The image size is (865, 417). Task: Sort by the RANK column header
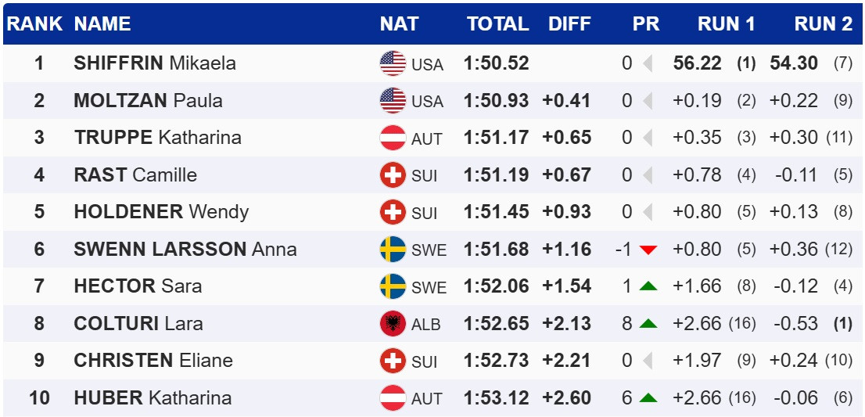pyautogui.click(x=34, y=24)
